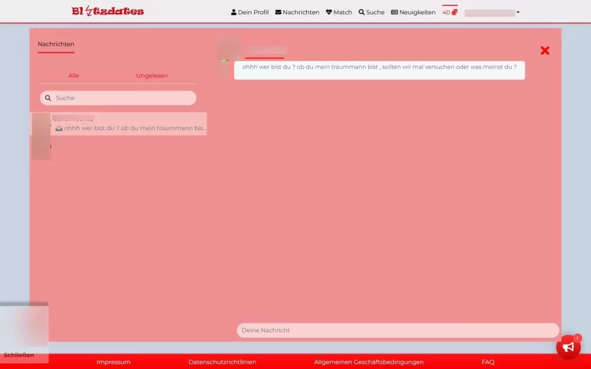Open the Impressum link

click(113, 362)
